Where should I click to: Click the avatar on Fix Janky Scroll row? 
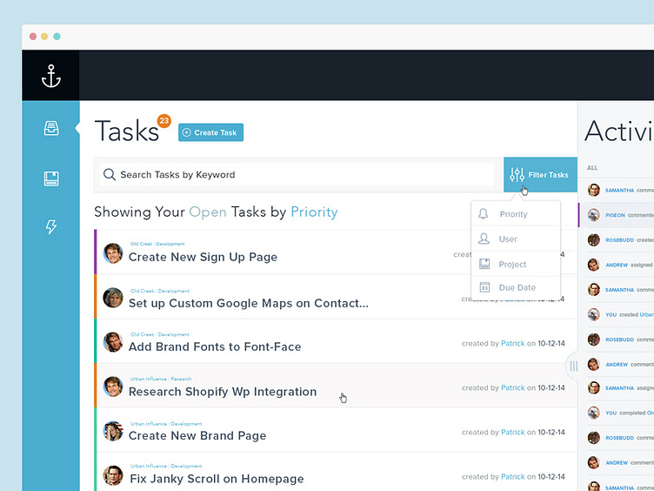(x=112, y=475)
